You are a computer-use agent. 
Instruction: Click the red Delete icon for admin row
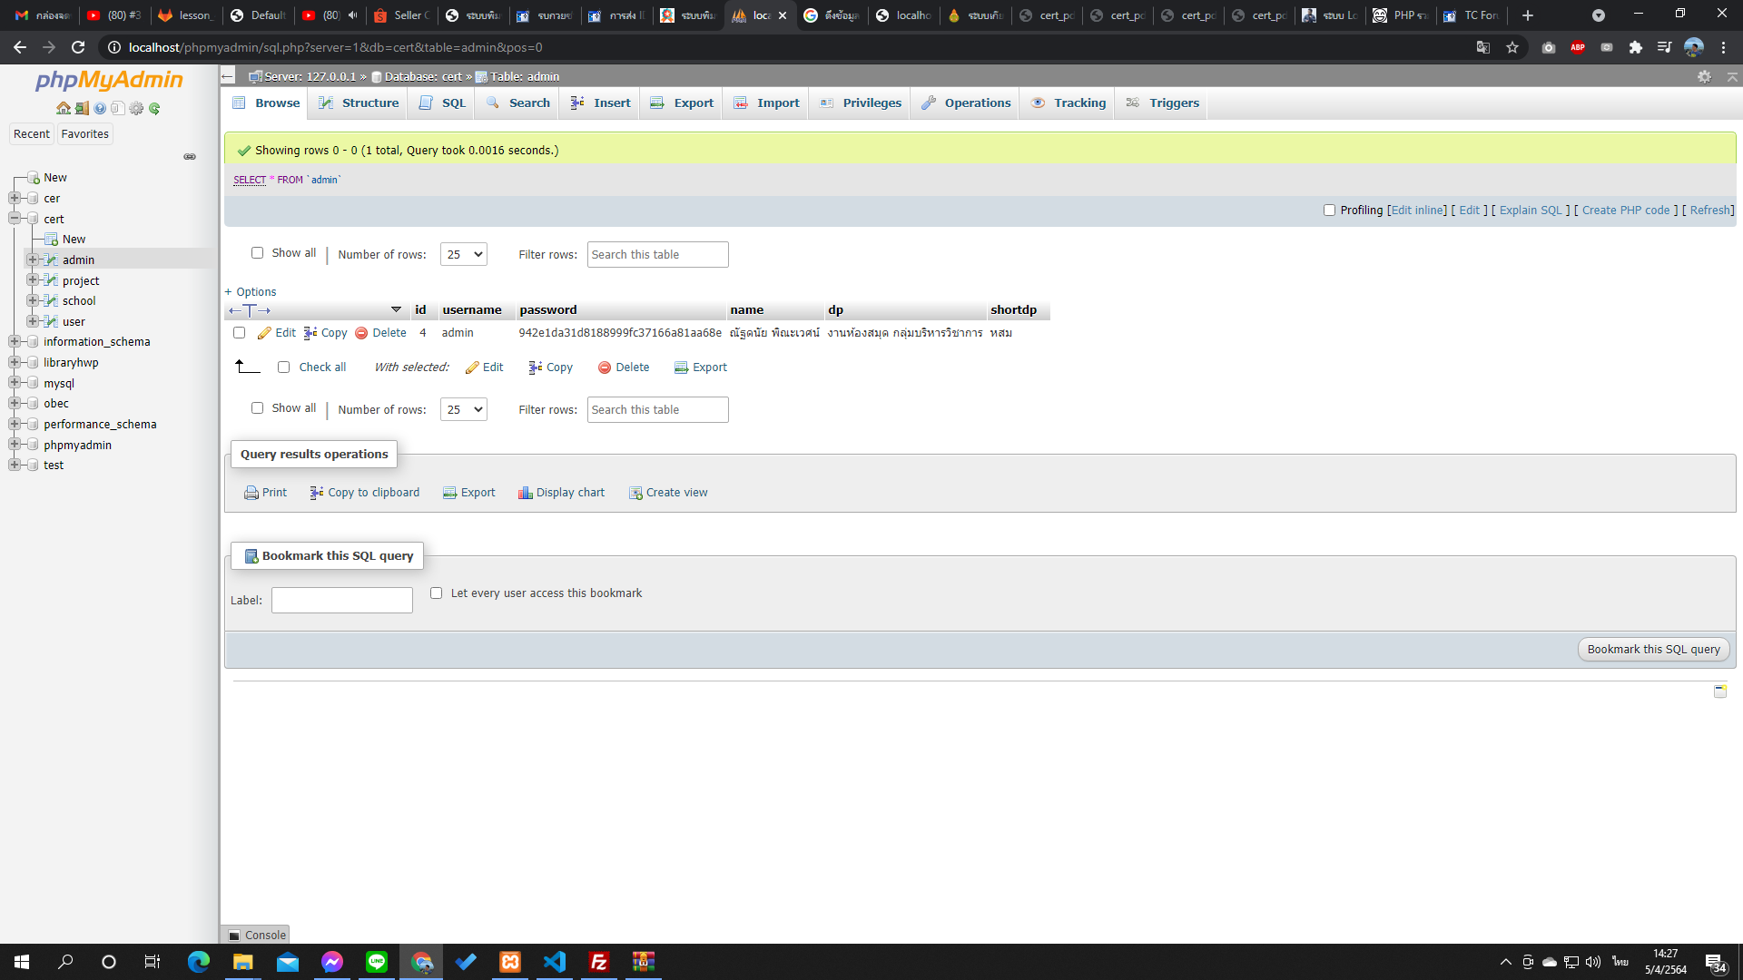tap(361, 333)
